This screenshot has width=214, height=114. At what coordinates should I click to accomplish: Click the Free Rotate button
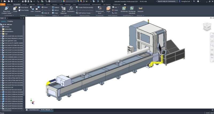coord(24,10)
